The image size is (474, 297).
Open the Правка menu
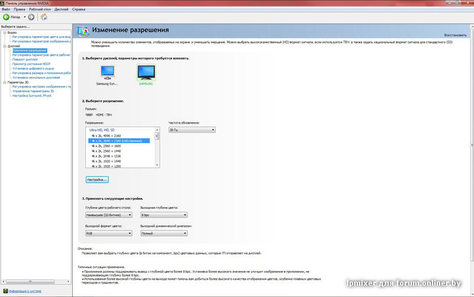(x=20, y=9)
